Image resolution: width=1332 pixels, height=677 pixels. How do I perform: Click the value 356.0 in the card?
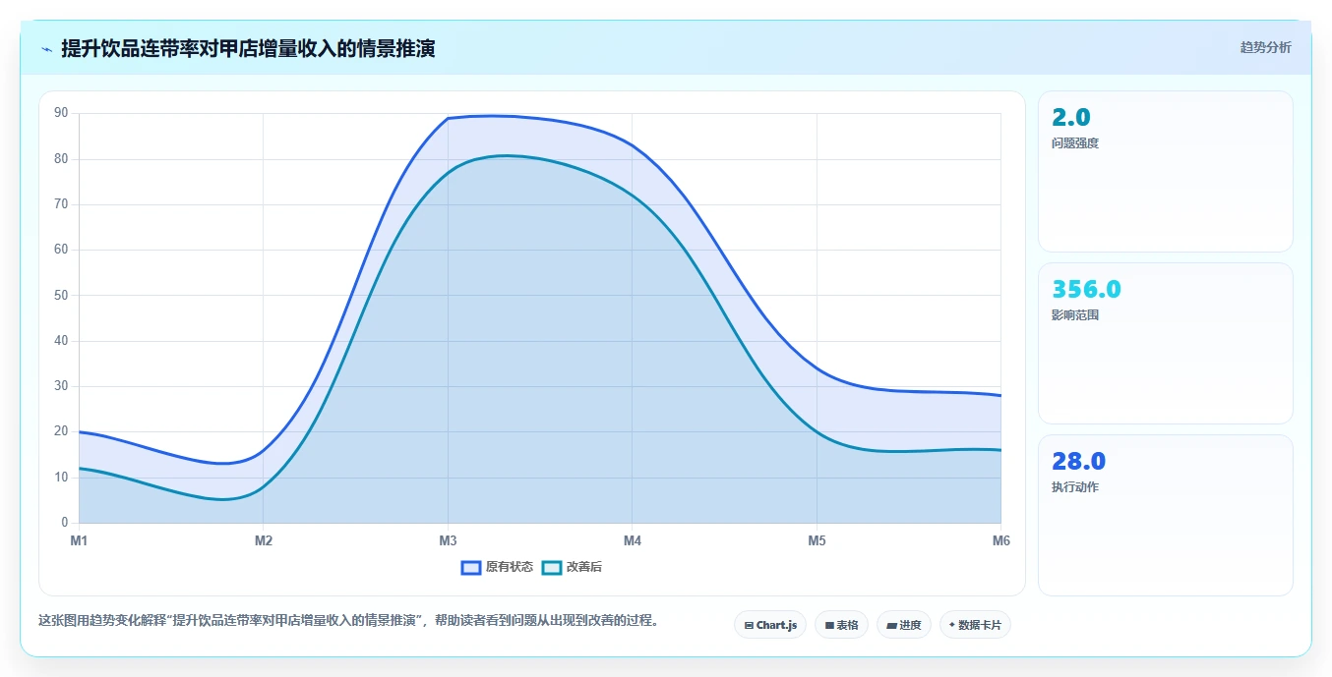tap(1086, 290)
